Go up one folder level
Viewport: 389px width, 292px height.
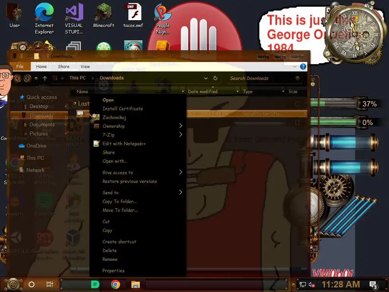pyautogui.click(x=45, y=78)
